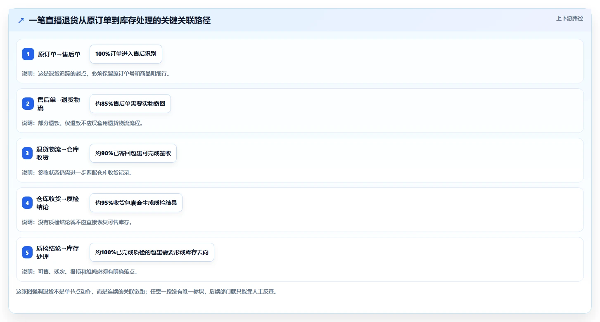Click the note about 签收状态仍需进一步匹配
Viewport: 600px width, 322px height.
(x=77, y=173)
